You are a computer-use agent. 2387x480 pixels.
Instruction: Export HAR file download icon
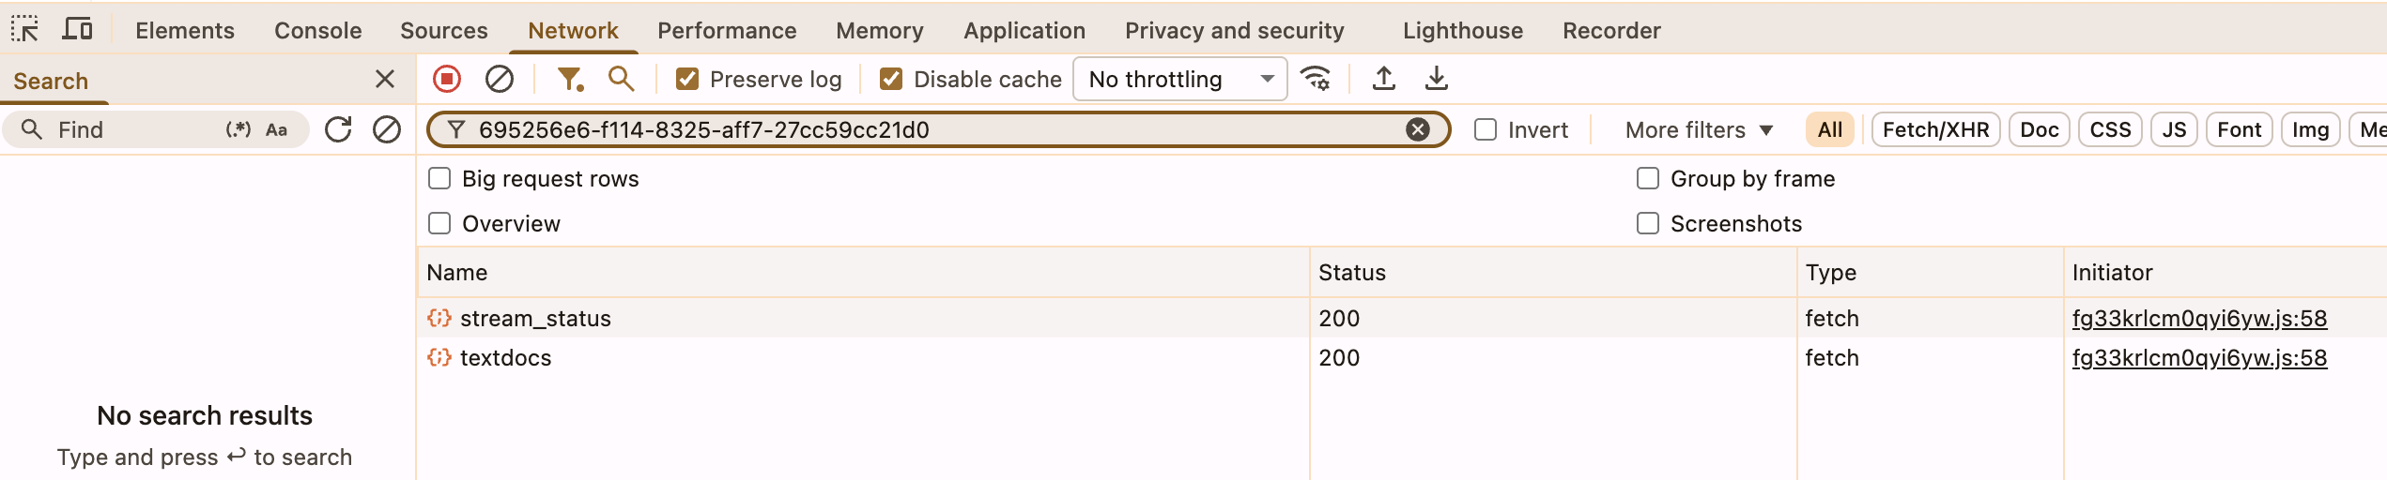pyautogui.click(x=1436, y=79)
